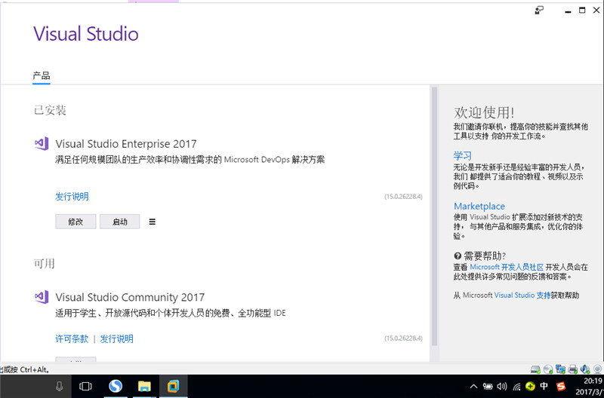
Task: Click the VMware webcam status icon
Action: pyautogui.click(x=597, y=369)
